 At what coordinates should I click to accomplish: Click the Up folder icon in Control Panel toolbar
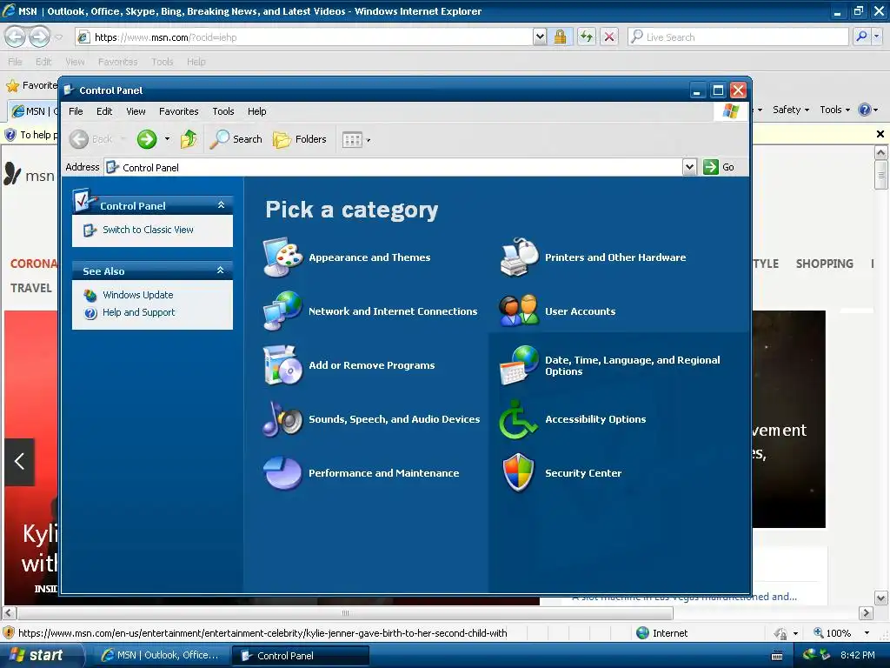pos(189,139)
